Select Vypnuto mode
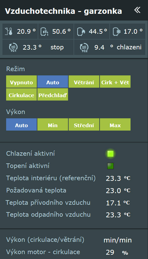This screenshot has width=148, height=259. point(21,82)
